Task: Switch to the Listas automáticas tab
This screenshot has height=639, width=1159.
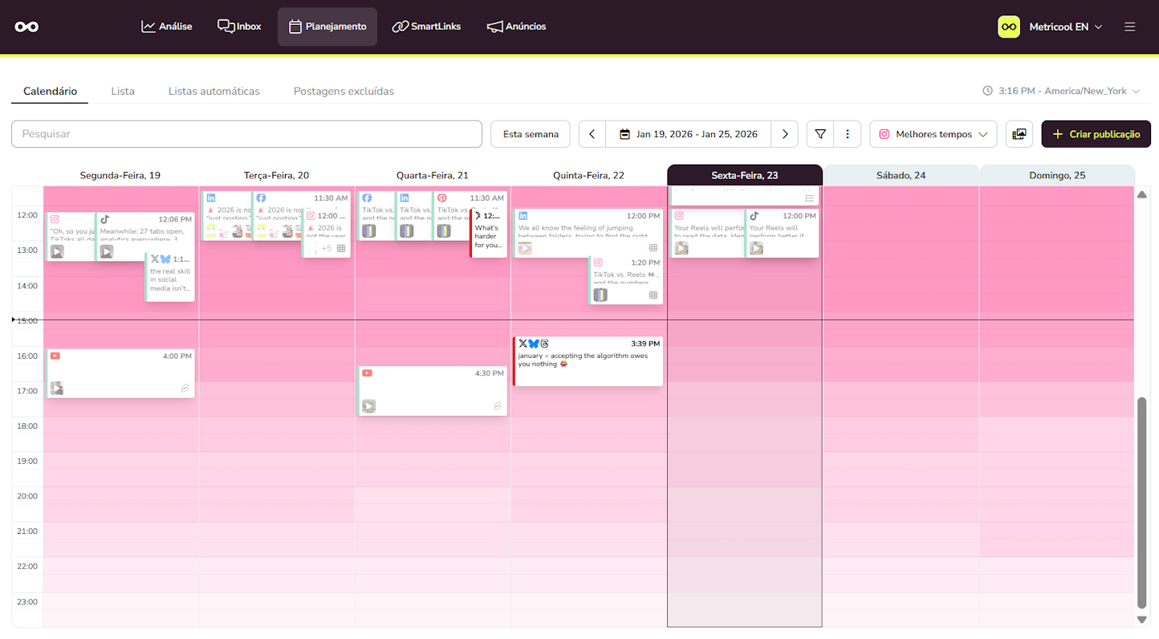Action: pyautogui.click(x=214, y=91)
